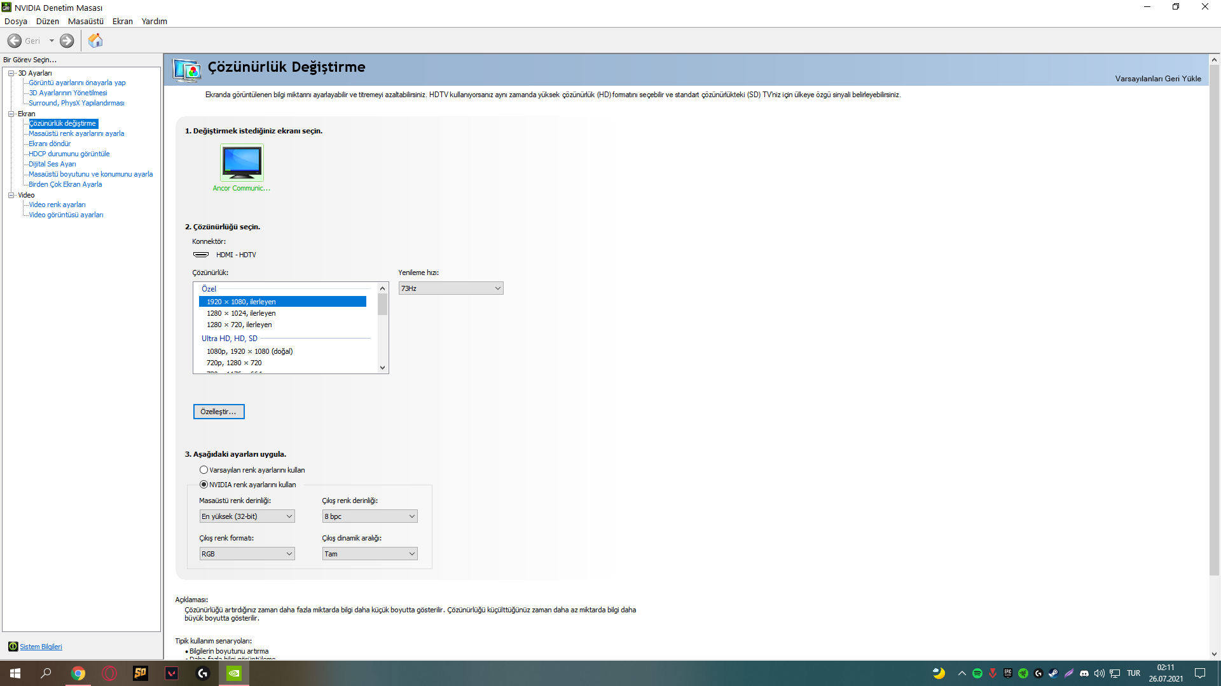Select the Ancor Communications monitor icon
This screenshot has height=686, width=1221.
pos(242,163)
